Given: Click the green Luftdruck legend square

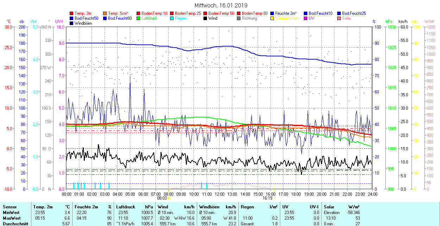Looking at the screenshot, I should click(x=138, y=18).
